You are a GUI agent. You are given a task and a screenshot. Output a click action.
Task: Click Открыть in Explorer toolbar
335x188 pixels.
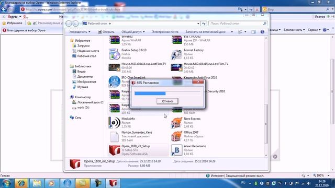point(106,32)
